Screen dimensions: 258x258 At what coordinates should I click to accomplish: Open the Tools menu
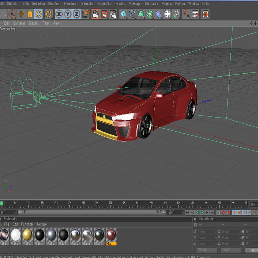tap(25, 4)
